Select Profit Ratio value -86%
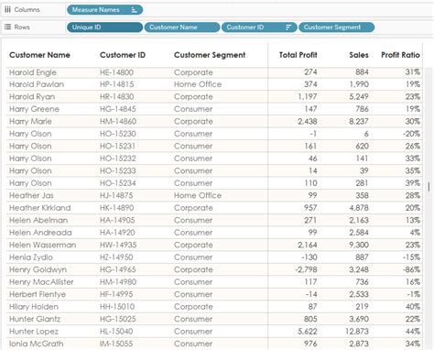Image resolution: width=434 pixels, height=350 pixels. pyautogui.click(x=411, y=269)
